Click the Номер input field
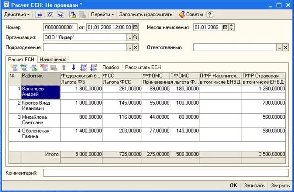This screenshot has height=192, width=294. (x=60, y=27)
